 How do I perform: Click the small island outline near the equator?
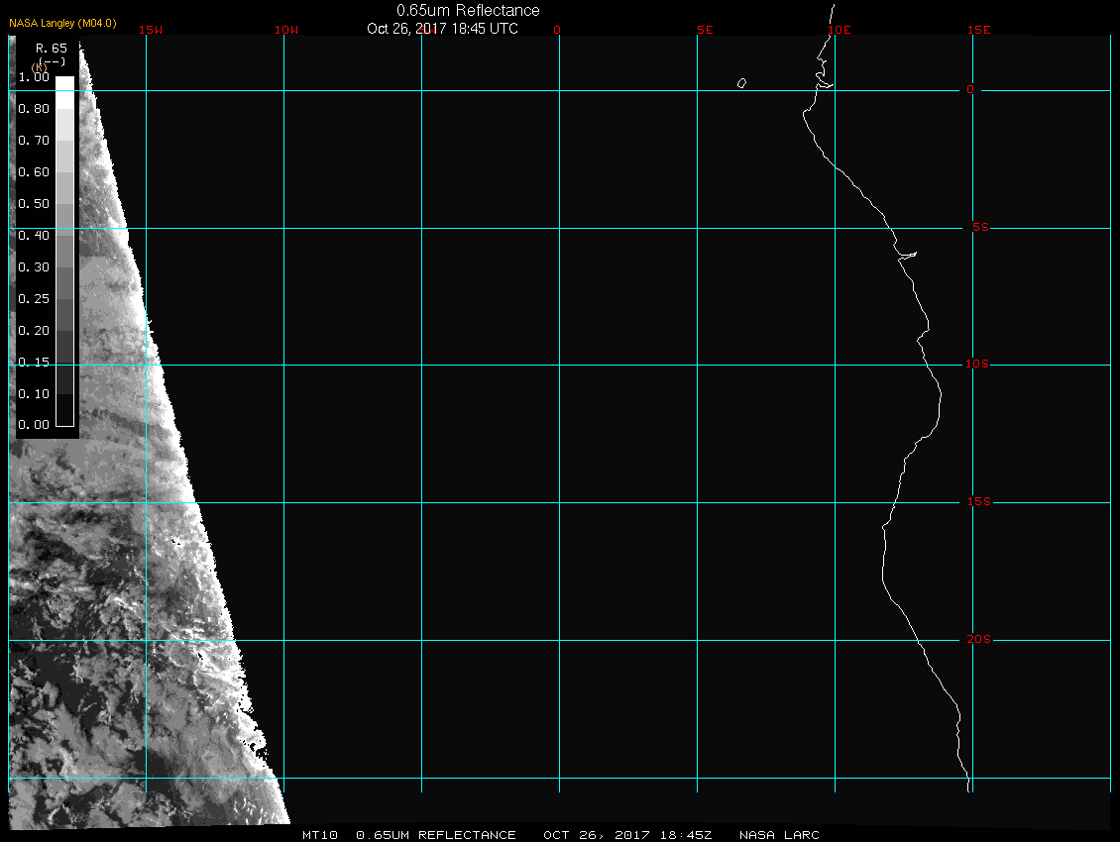click(x=741, y=83)
